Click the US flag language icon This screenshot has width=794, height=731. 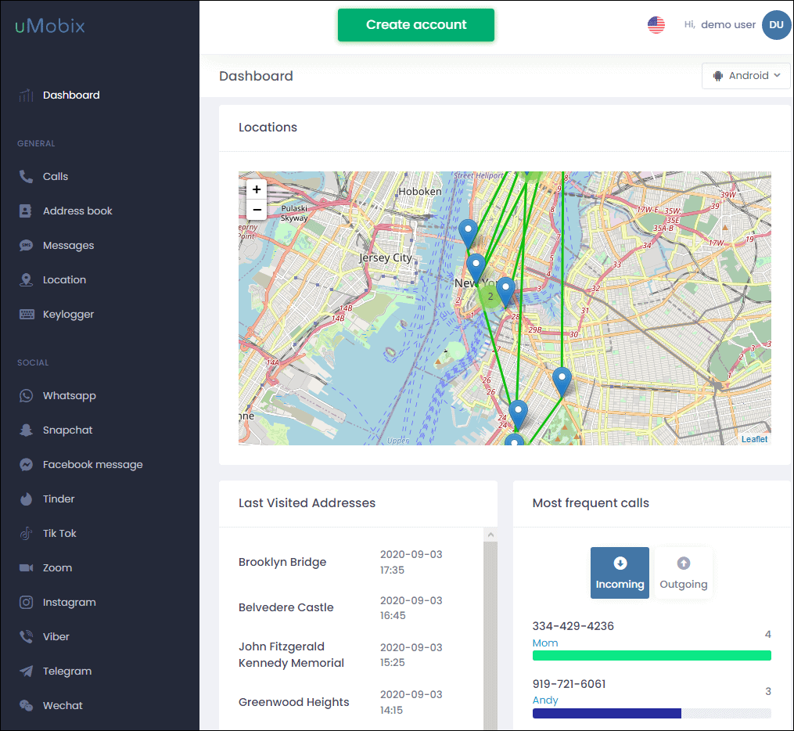coord(656,25)
